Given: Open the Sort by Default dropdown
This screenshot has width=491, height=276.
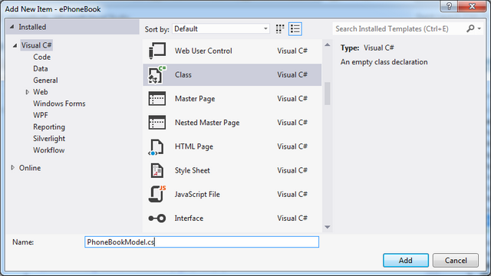Looking at the screenshot, I should pyautogui.click(x=221, y=29).
